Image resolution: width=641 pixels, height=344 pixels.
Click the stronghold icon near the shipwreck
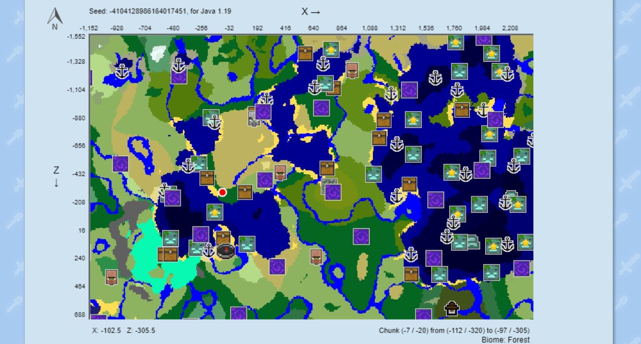(226, 251)
